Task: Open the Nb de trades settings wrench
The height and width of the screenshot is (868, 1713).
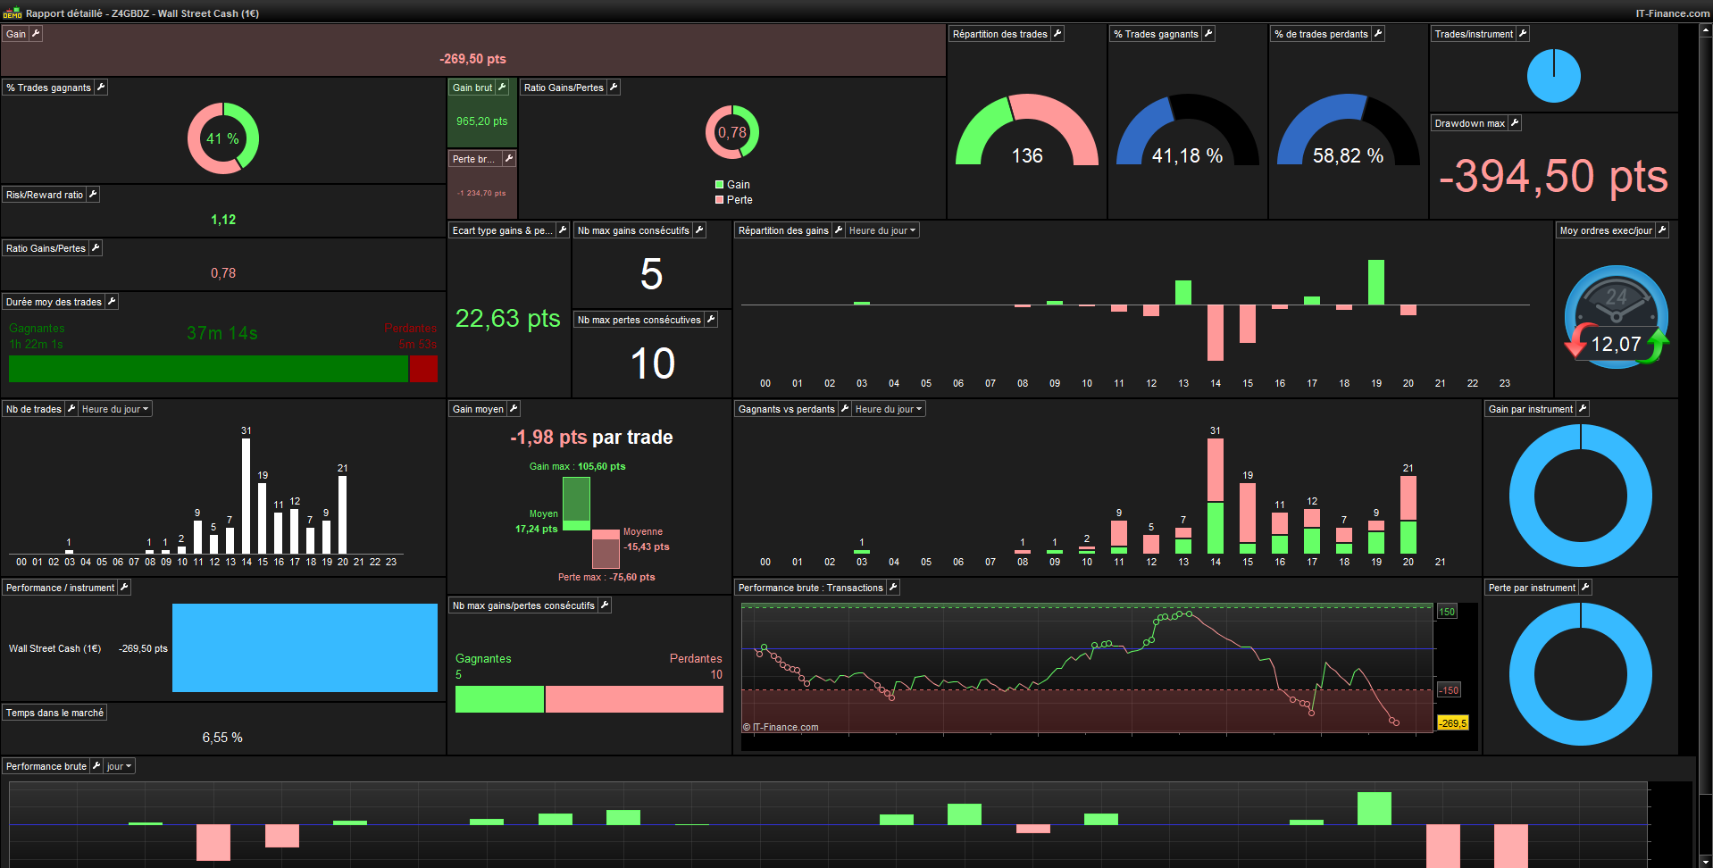Action: 71,409
